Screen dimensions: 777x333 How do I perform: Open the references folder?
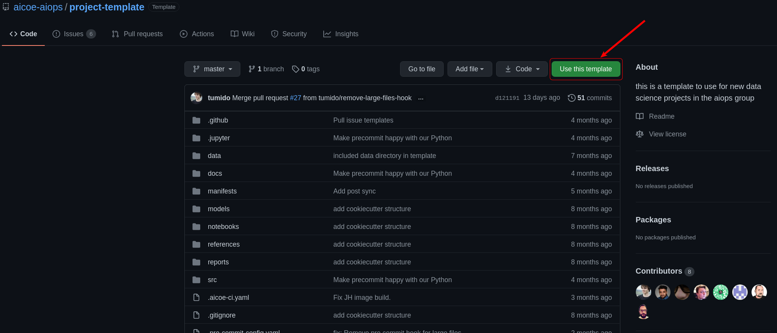pyautogui.click(x=224, y=244)
